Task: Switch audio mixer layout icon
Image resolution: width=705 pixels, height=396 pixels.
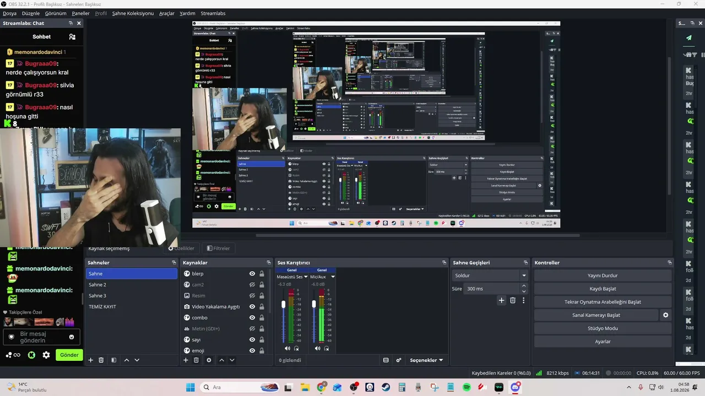Action: point(386,360)
